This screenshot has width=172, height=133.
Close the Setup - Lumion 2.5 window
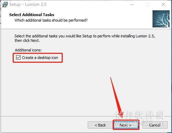(163, 4)
